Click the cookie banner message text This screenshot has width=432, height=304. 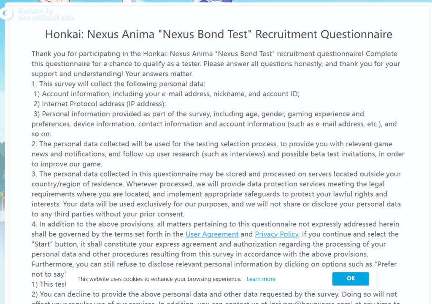159,279
